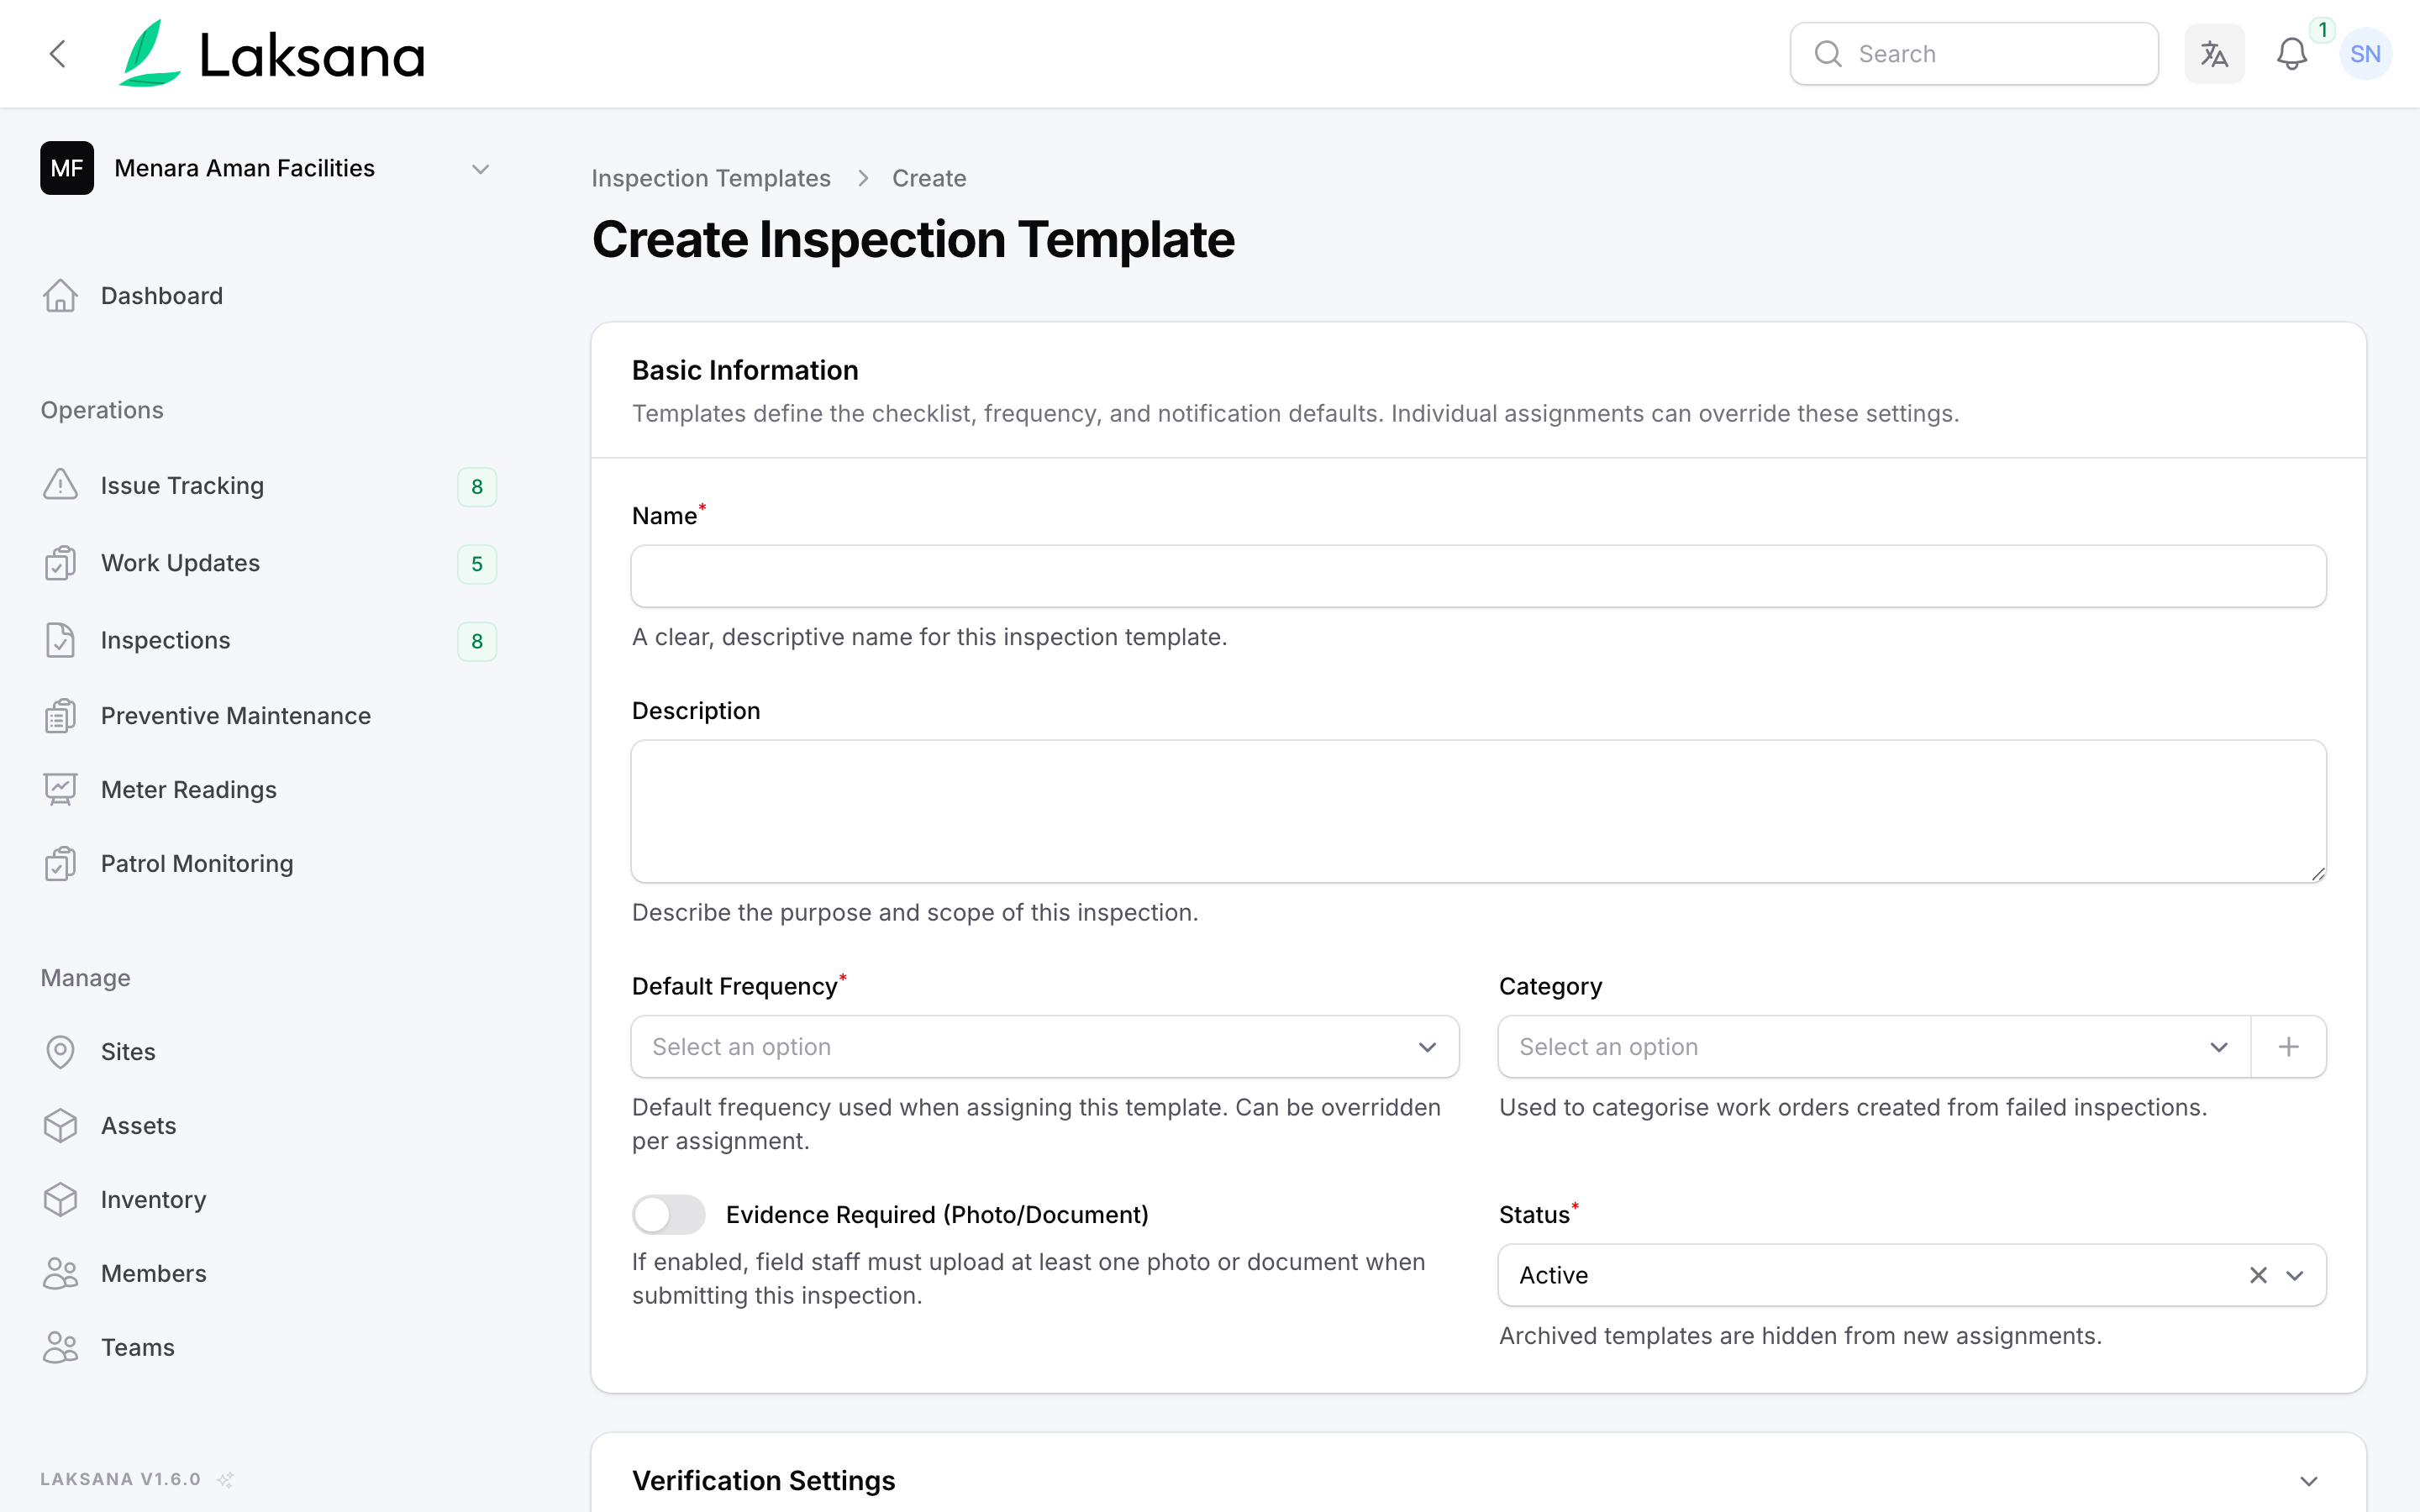
Task: Click the Inspections badge showing 8
Action: point(477,641)
